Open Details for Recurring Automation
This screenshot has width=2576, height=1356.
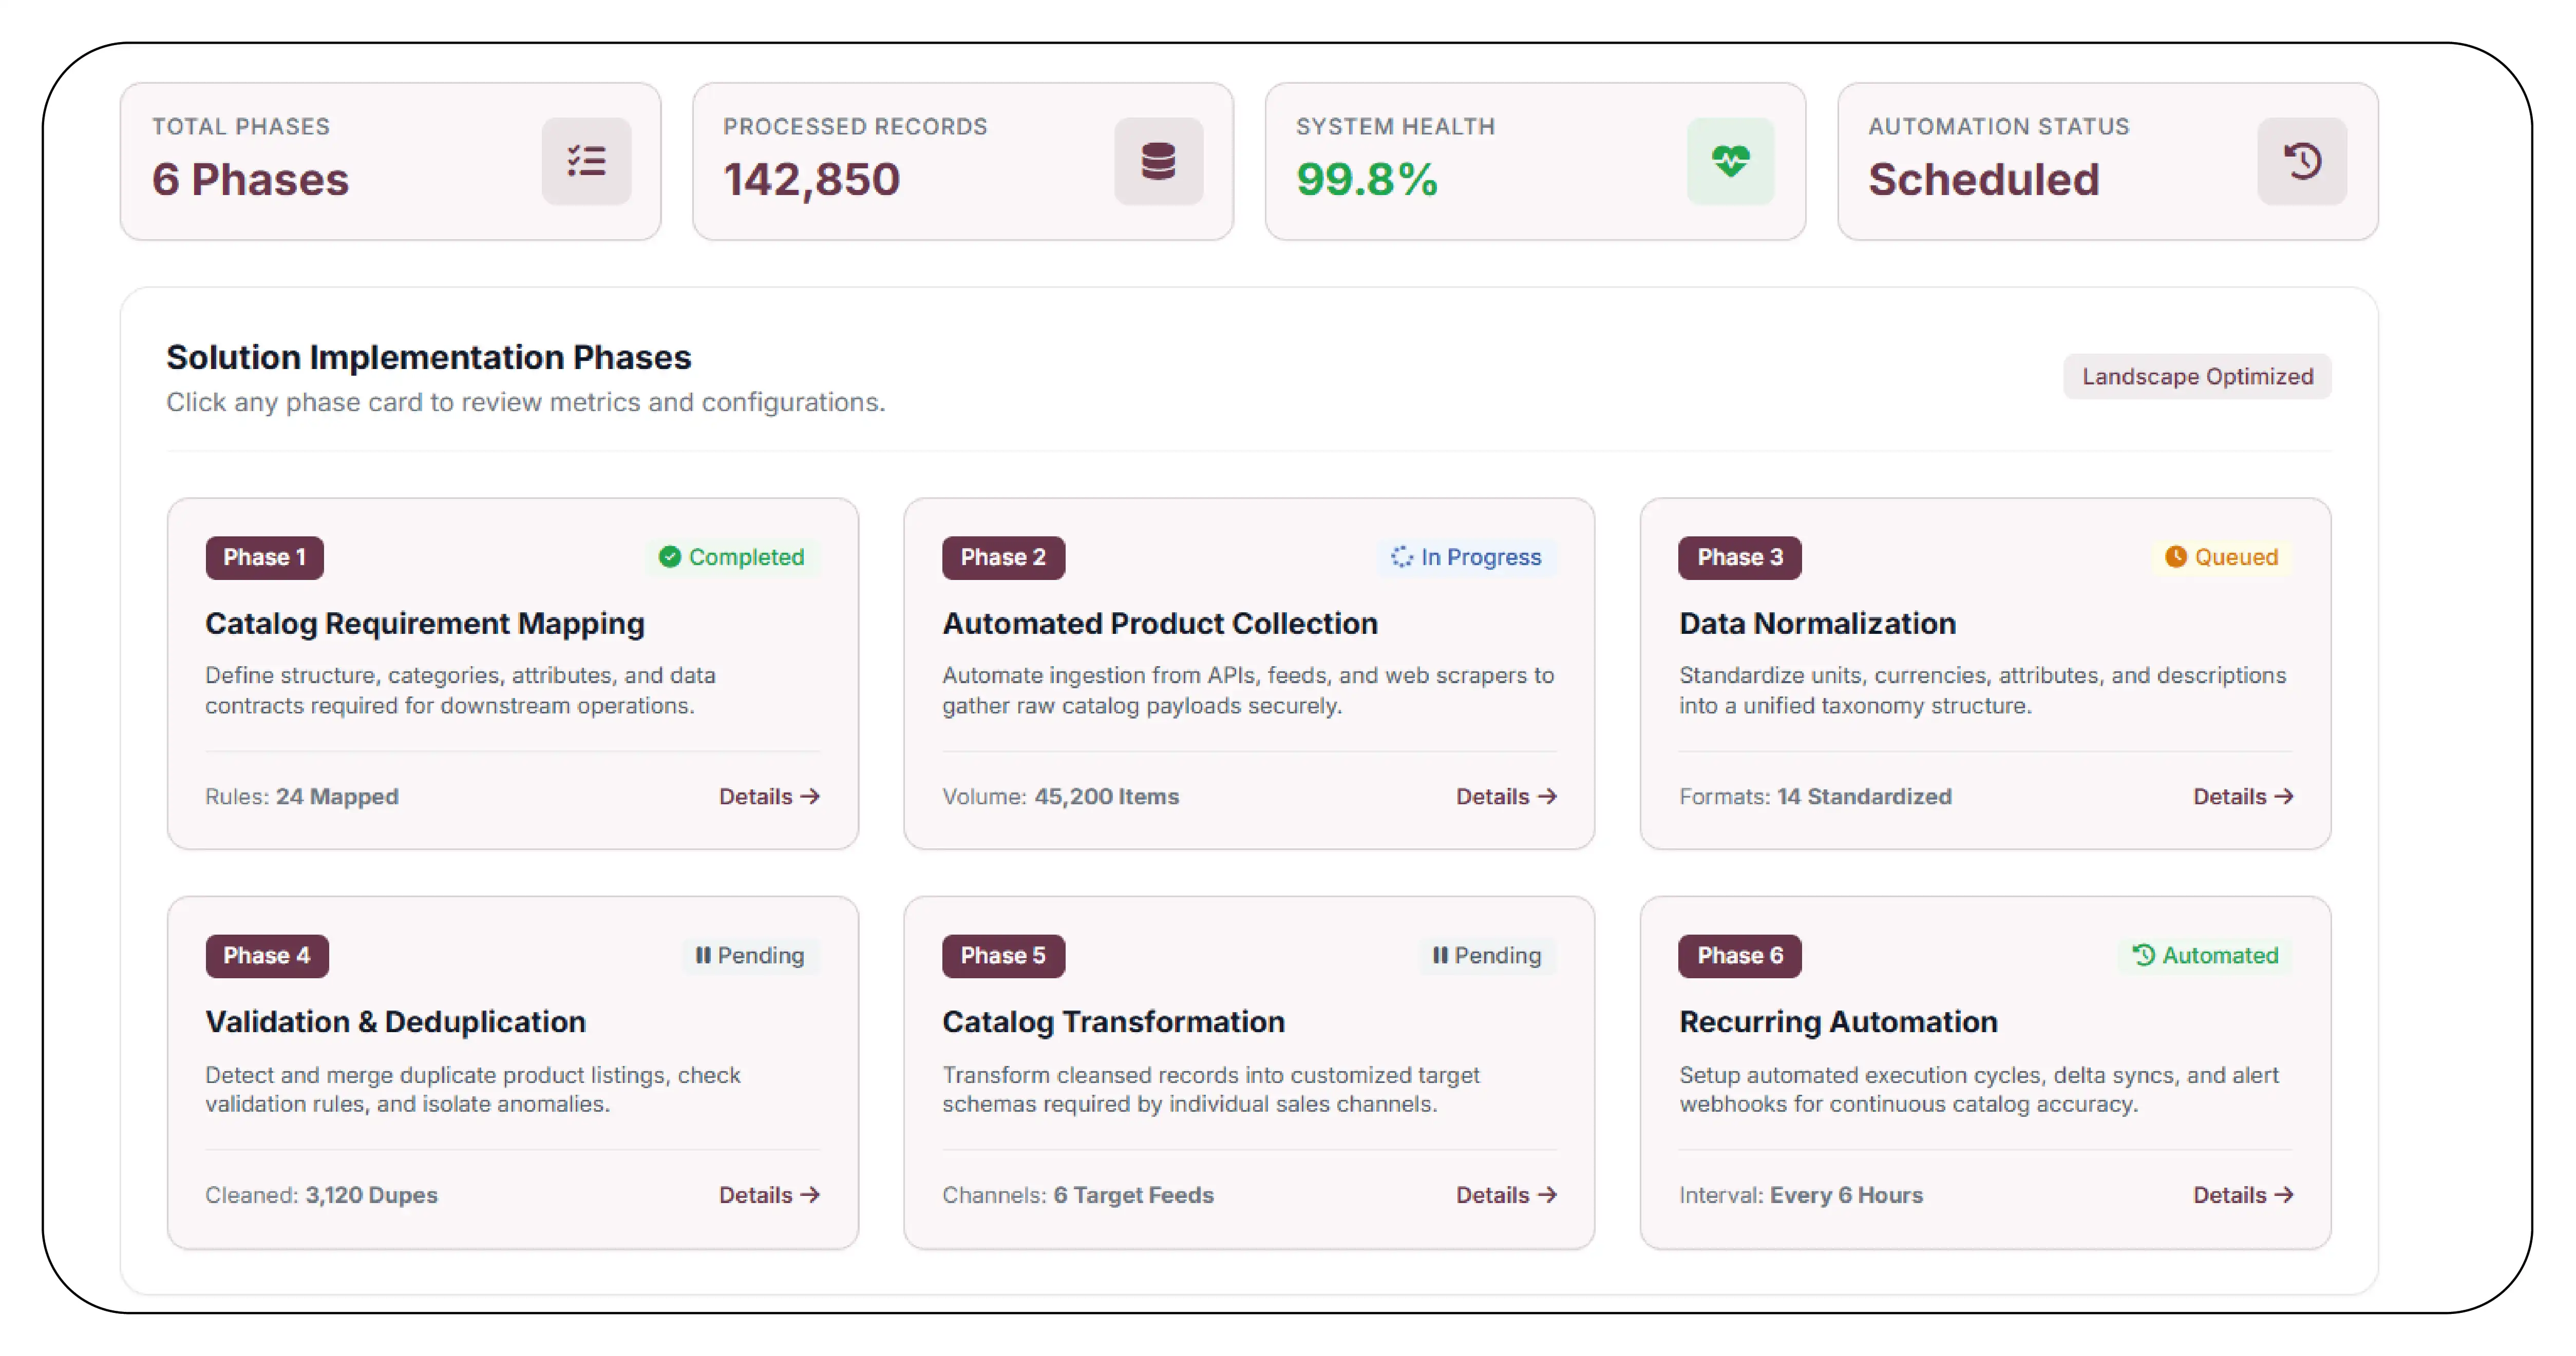pyautogui.click(x=2243, y=1195)
